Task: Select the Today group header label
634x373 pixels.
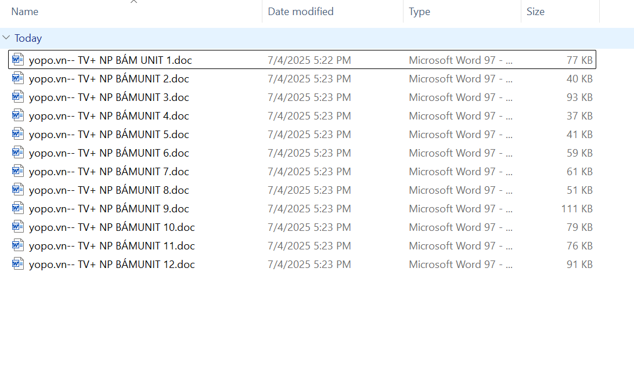Action: coord(28,38)
